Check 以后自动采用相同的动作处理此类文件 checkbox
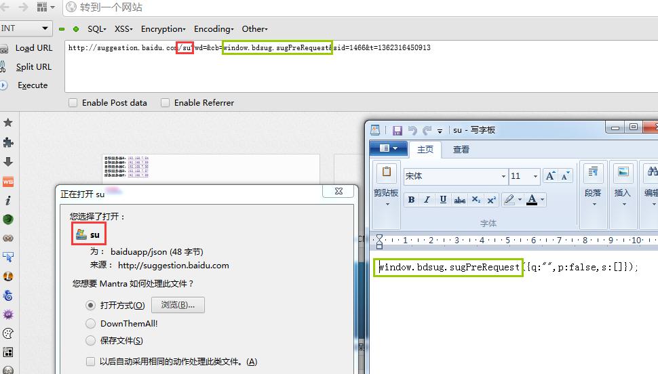The width and height of the screenshot is (658, 374). (x=90, y=361)
